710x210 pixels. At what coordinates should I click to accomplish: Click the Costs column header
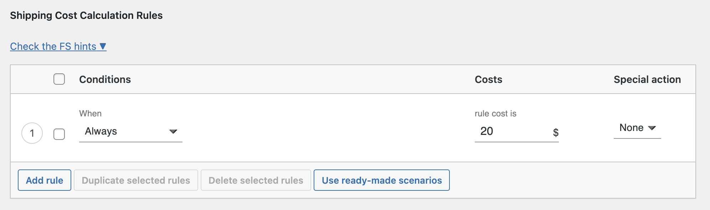point(488,79)
